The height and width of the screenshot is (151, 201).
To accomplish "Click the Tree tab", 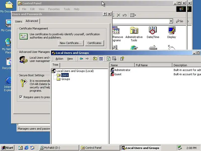I will pyautogui.click(x=55, y=65).
